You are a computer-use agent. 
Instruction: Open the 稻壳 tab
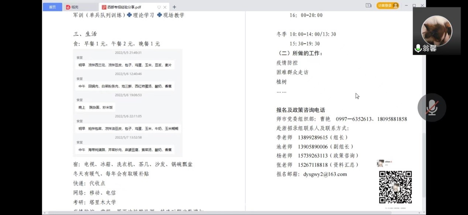(x=78, y=7)
